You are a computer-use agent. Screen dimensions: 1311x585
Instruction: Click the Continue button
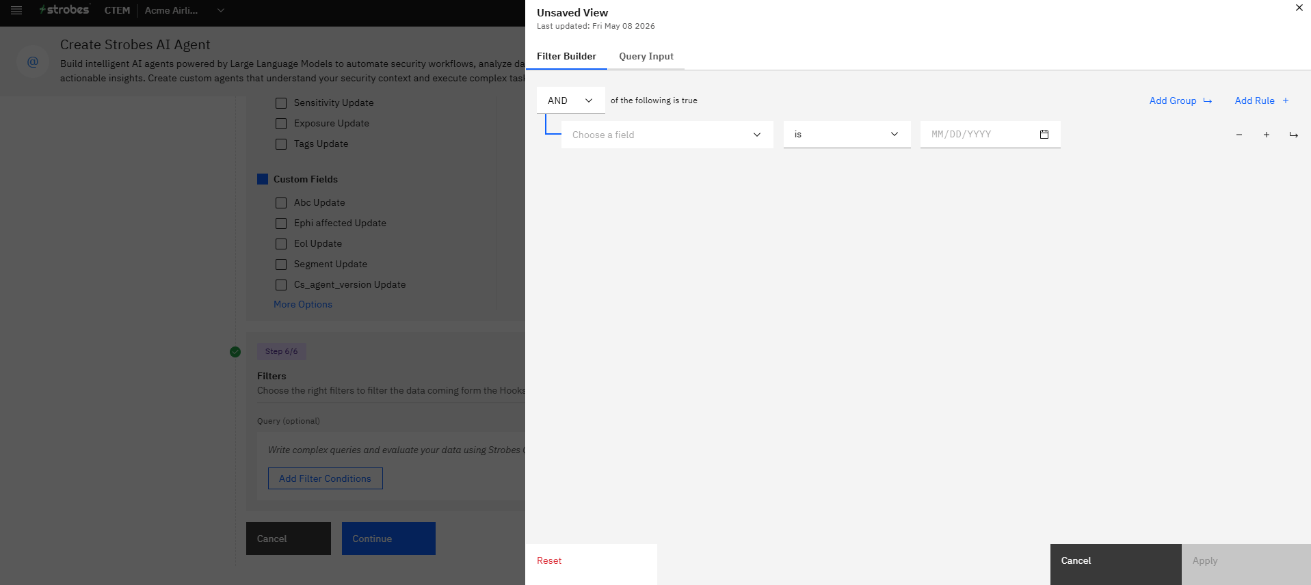click(x=388, y=539)
